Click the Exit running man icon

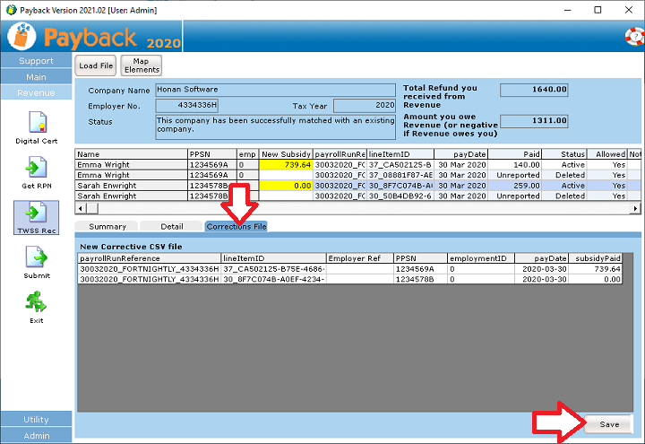[36, 305]
